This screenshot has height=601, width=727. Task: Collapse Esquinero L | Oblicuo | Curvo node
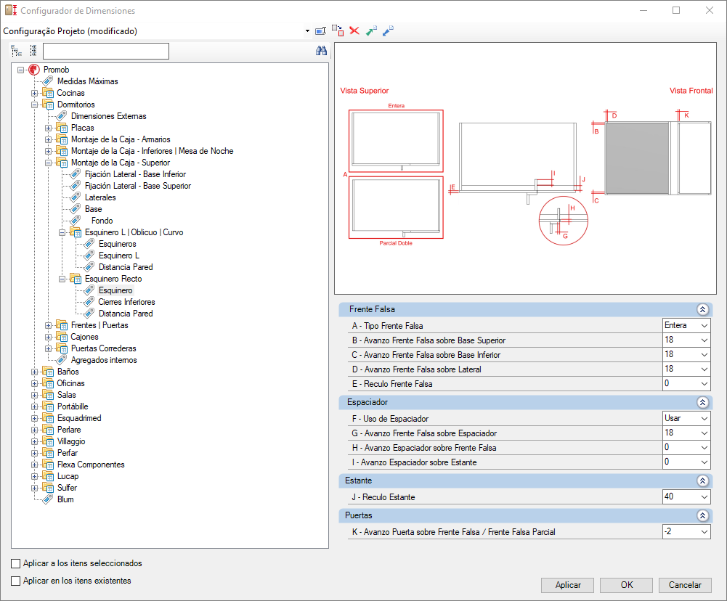point(62,232)
